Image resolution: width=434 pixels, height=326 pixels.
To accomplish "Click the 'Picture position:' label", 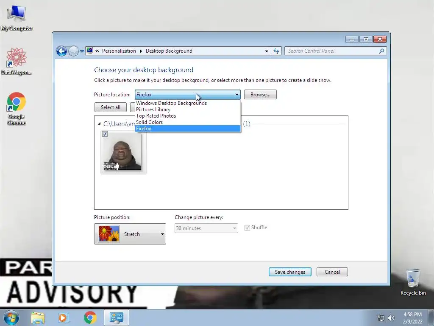I will (112, 217).
